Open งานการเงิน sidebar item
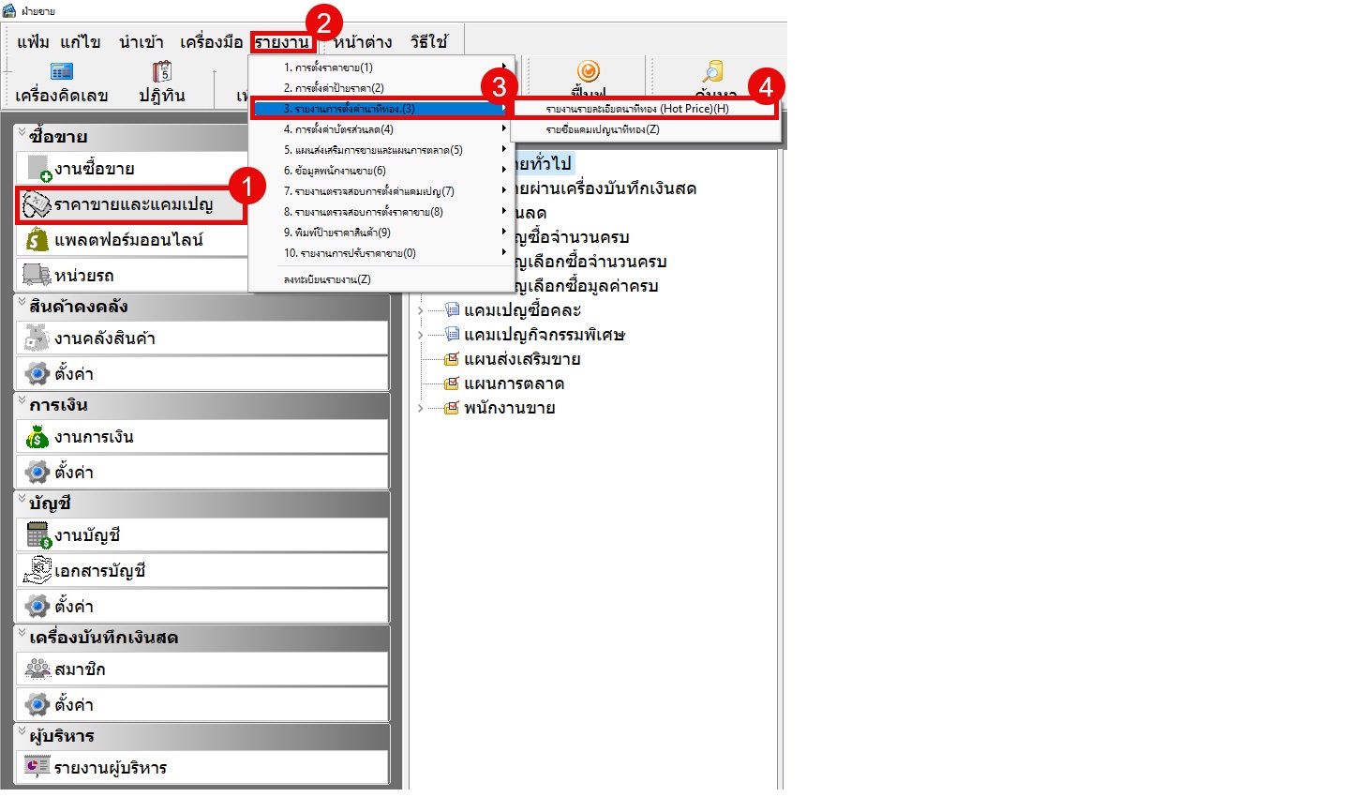The width and height of the screenshot is (1359, 797). pos(94,437)
